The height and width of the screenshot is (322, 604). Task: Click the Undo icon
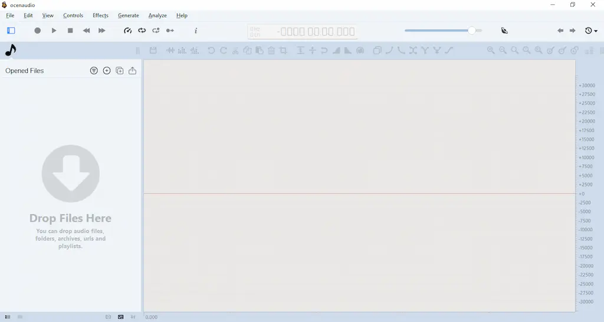pyautogui.click(x=211, y=50)
